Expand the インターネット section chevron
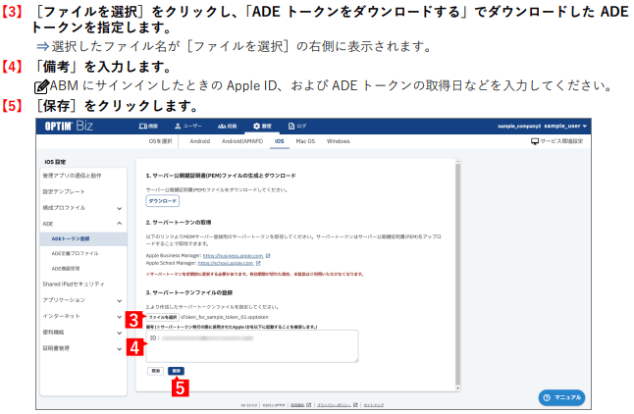 click(x=120, y=317)
